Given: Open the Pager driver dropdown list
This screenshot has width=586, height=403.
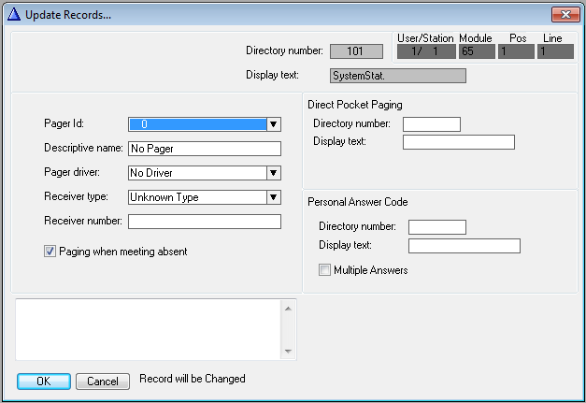Looking at the screenshot, I should coord(273,173).
